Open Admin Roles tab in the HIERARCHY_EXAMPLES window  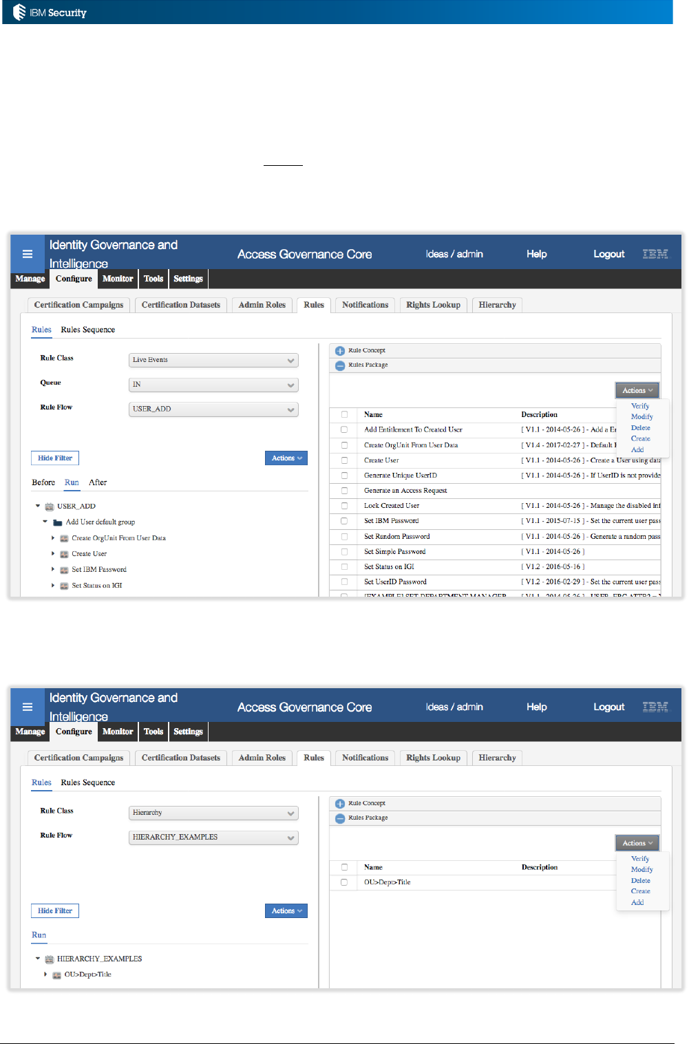click(262, 758)
